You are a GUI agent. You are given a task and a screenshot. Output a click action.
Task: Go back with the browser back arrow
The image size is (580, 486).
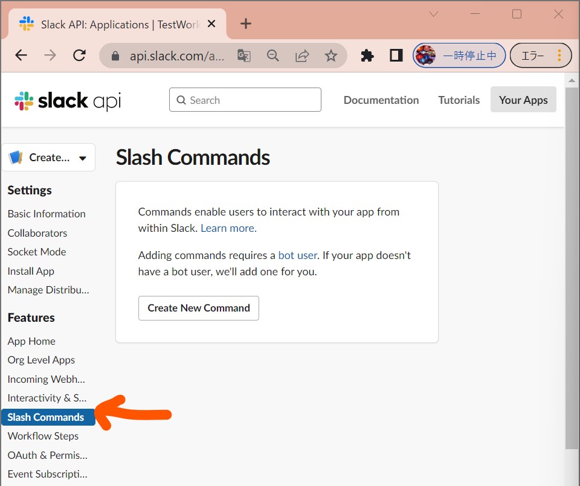click(x=21, y=56)
